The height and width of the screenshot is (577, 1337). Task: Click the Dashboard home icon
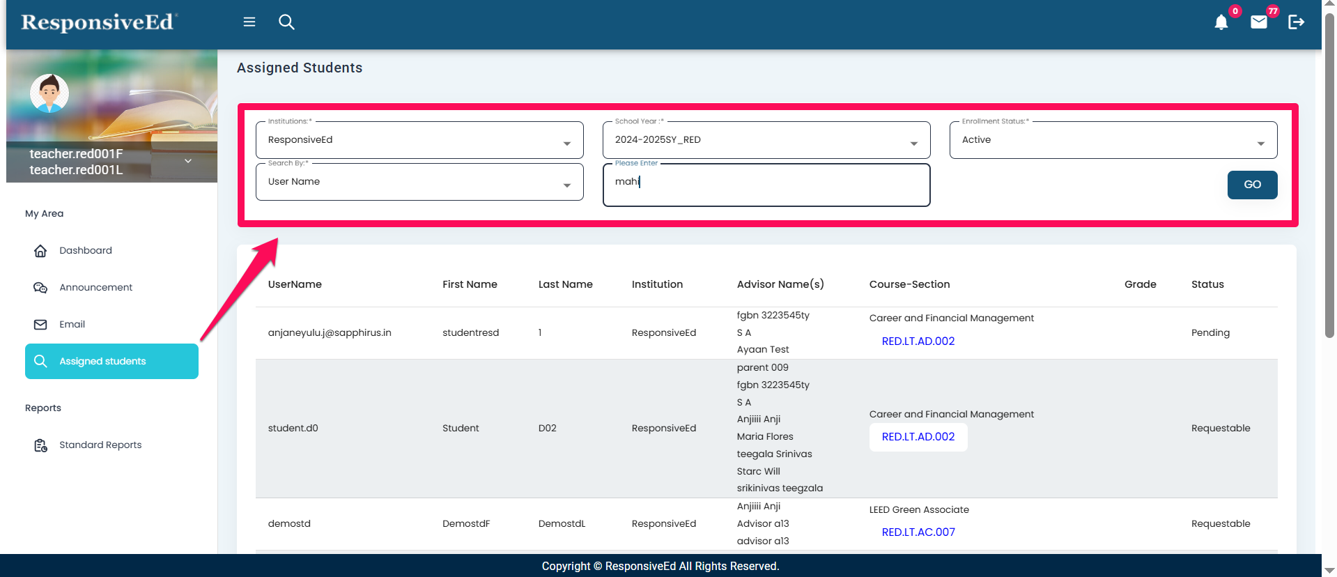[40, 251]
